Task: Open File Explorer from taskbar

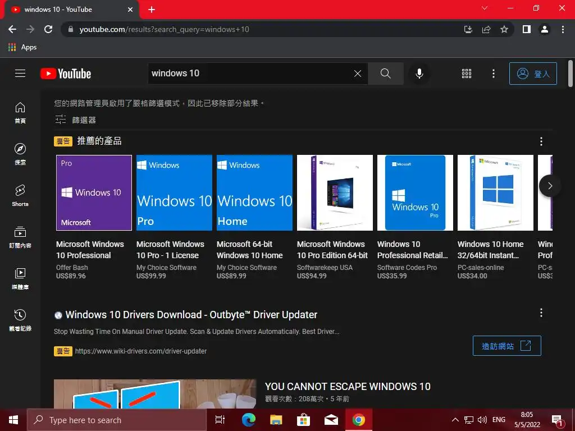Action: (x=276, y=420)
